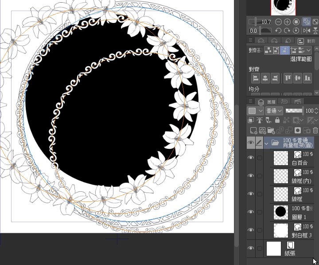This screenshot has width=319, height=265.
Task: Rotate canvas right in Navigator
Action: tap(287, 30)
